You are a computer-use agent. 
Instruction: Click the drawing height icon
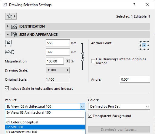[9, 52]
